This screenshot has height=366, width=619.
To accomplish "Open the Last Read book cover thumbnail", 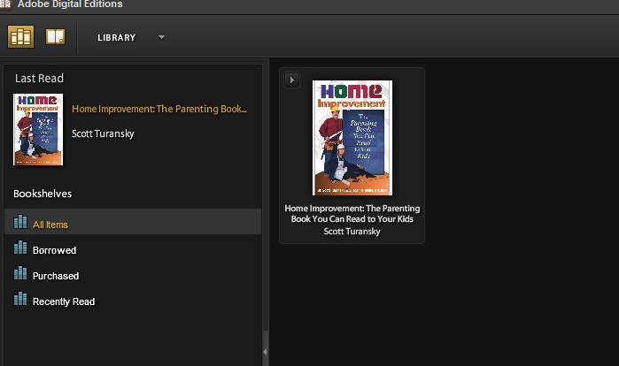I will tap(38, 130).
